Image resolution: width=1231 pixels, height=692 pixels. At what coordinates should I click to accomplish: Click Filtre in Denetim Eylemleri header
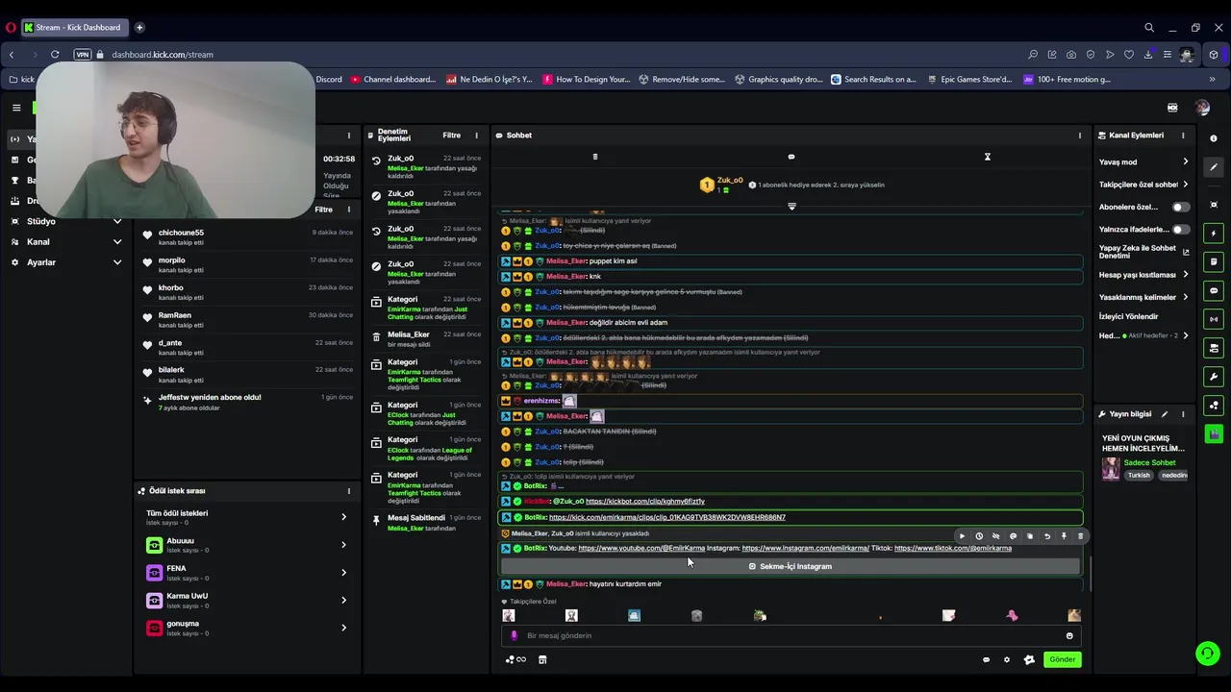click(451, 136)
